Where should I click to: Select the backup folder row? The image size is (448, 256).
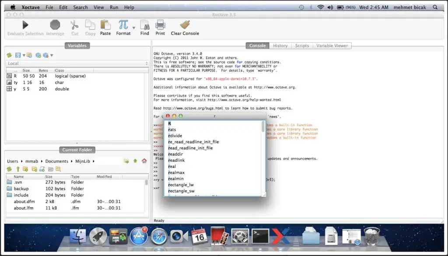pyautogui.click(x=75, y=188)
